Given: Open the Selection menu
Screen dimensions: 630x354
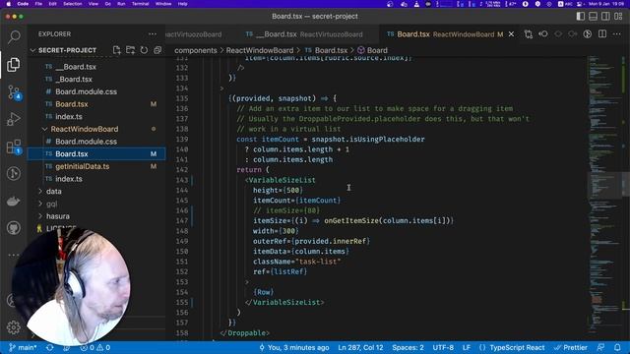Looking at the screenshot, I should click(73, 4).
